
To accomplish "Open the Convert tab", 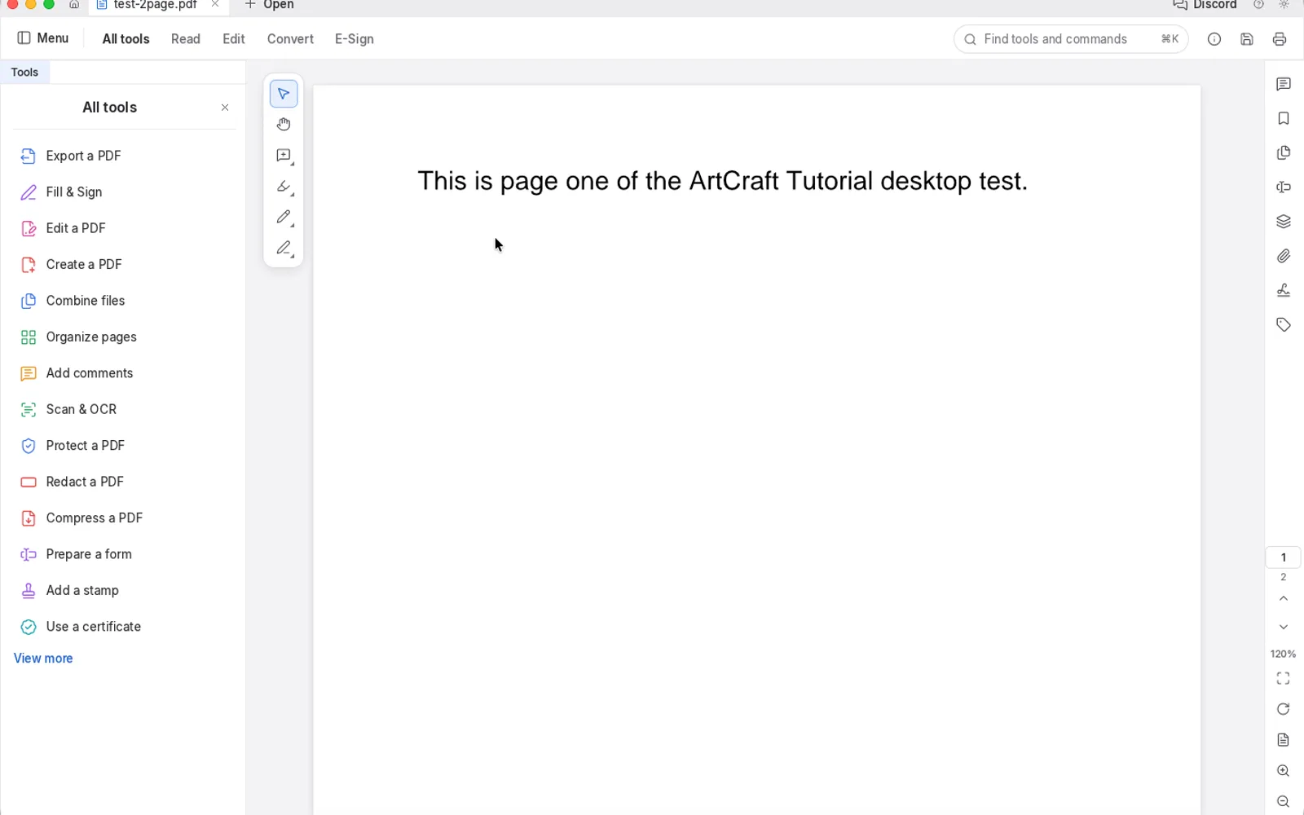I will 290,39.
